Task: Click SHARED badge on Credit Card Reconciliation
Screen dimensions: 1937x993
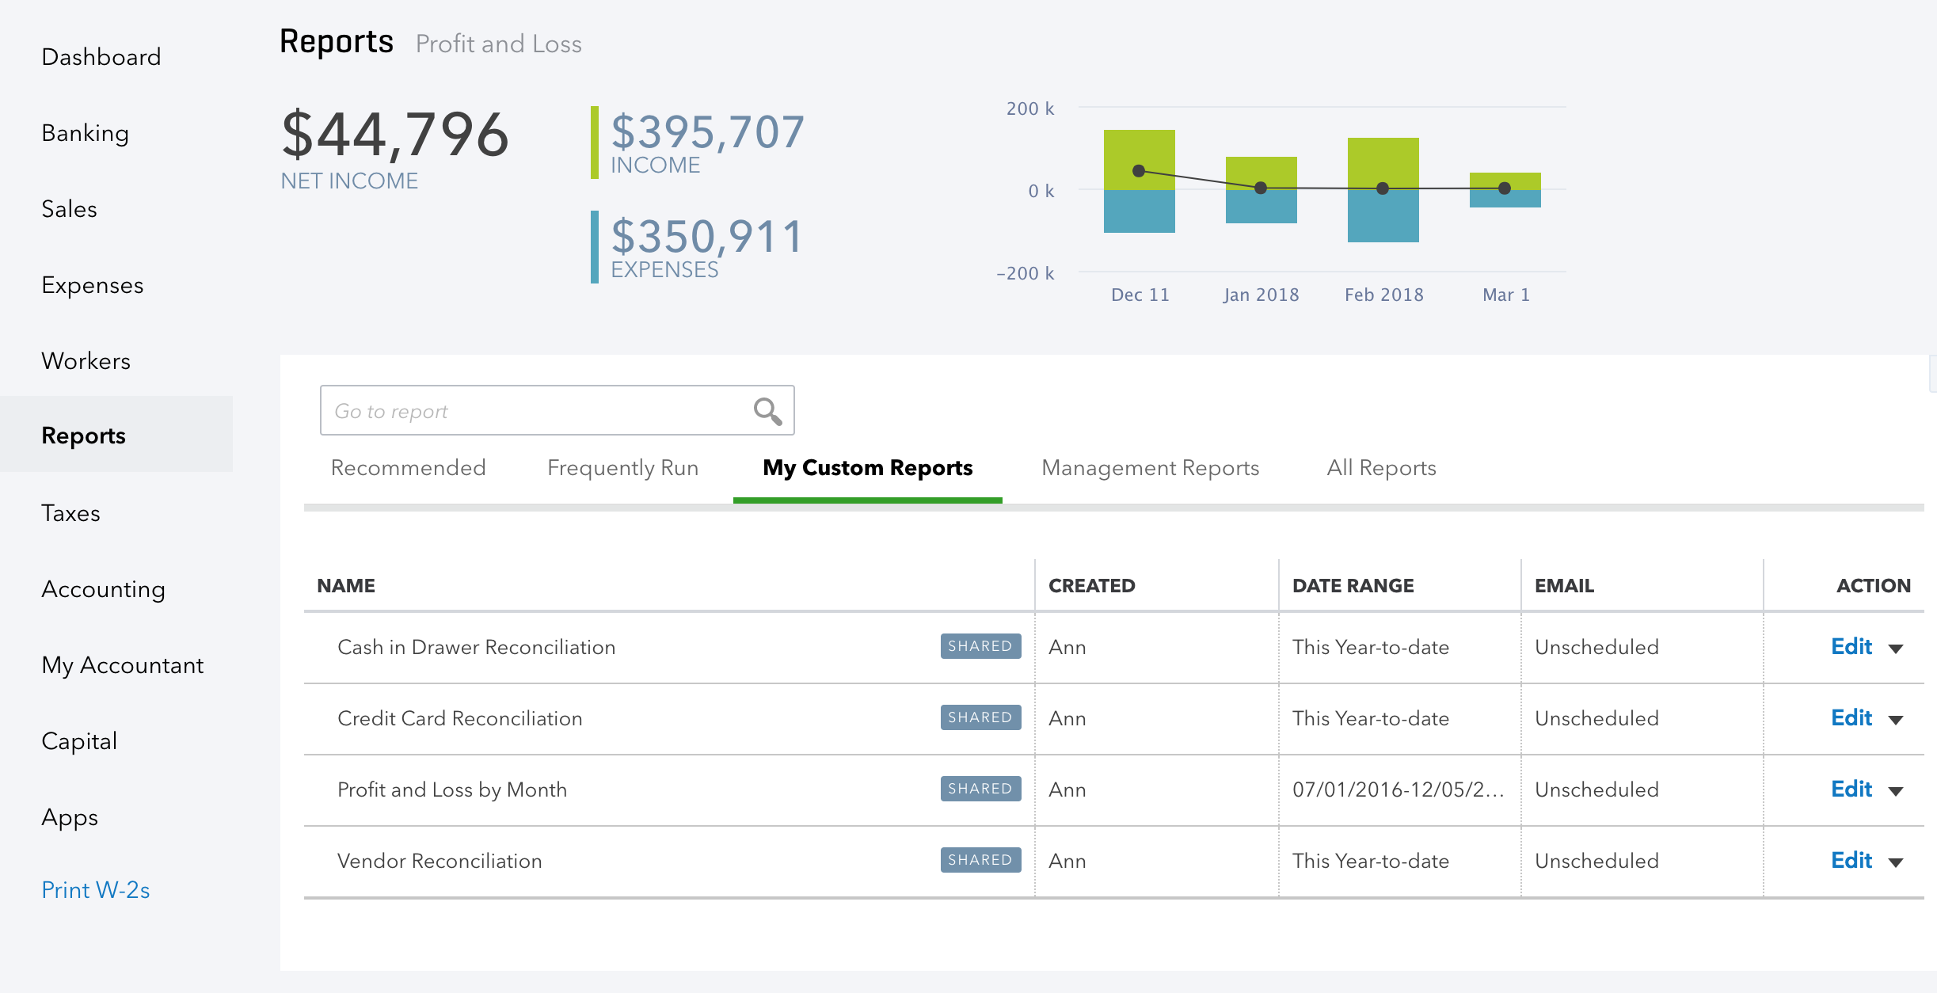Action: 980,717
